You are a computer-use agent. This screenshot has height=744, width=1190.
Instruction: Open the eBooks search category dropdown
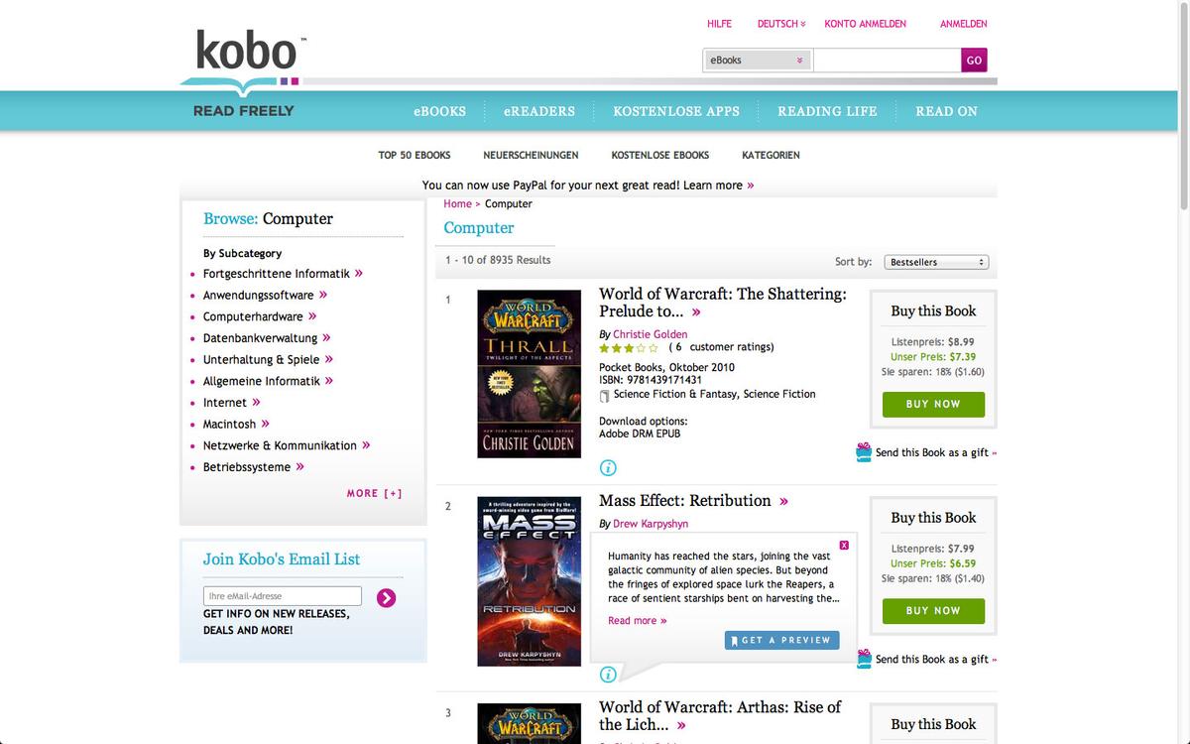(x=758, y=61)
